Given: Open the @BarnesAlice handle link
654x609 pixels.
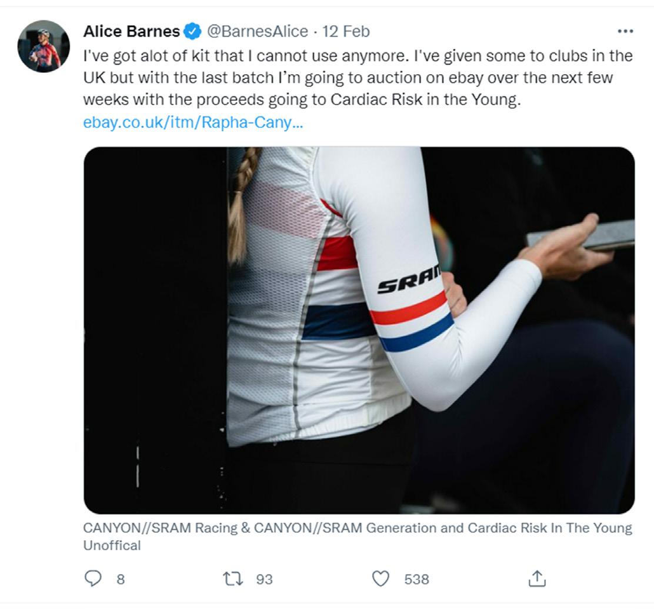Looking at the screenshot, I should pos(257,31).
